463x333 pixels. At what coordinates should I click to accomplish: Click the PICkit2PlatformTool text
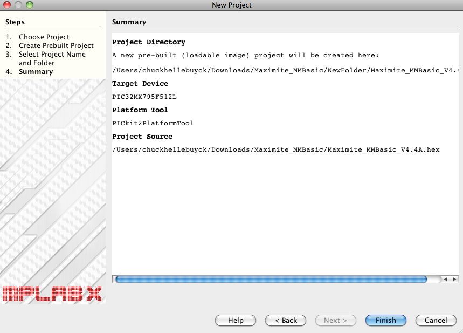tap(153, 123)
